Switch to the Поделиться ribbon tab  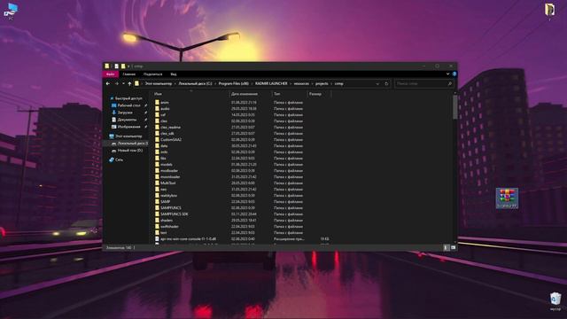pos(153,74)
